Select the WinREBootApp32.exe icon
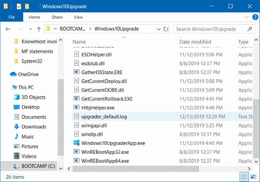Image resolution: width=260 pixels, height=182 pixels. tap(76, 152)
